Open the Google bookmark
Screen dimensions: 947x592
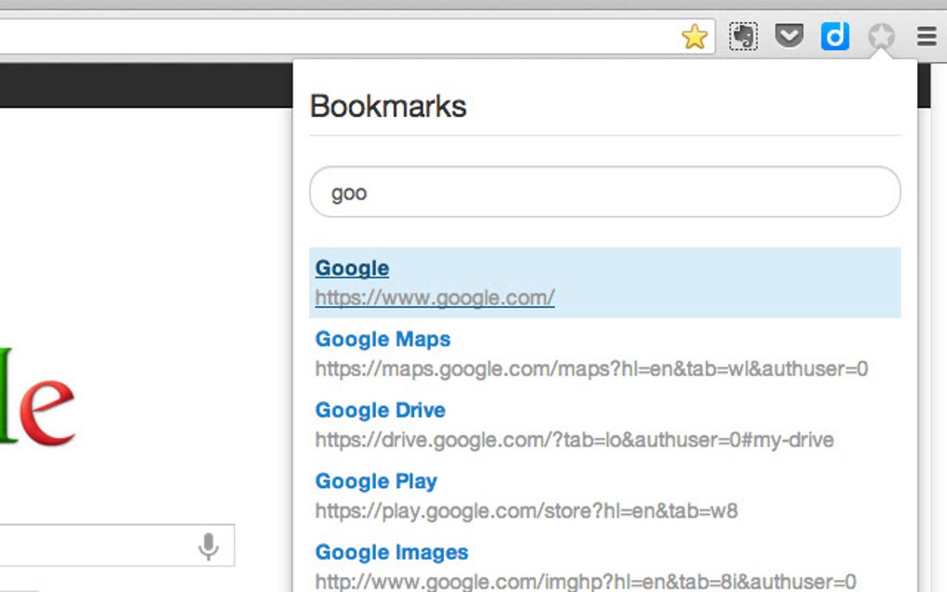(x=351, y=267)
